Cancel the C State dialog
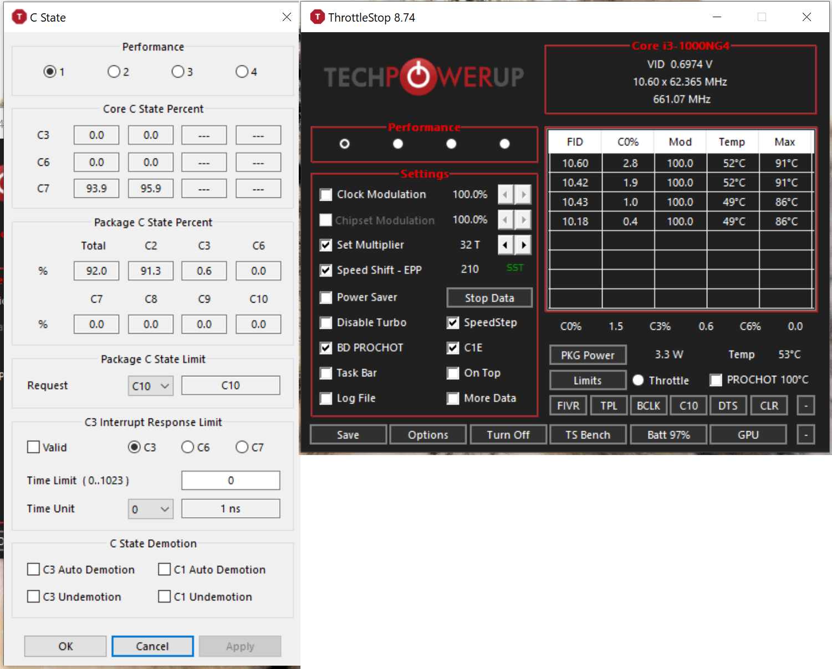The image size is (832, 669). pyautogui.click(x=152, y=646)
